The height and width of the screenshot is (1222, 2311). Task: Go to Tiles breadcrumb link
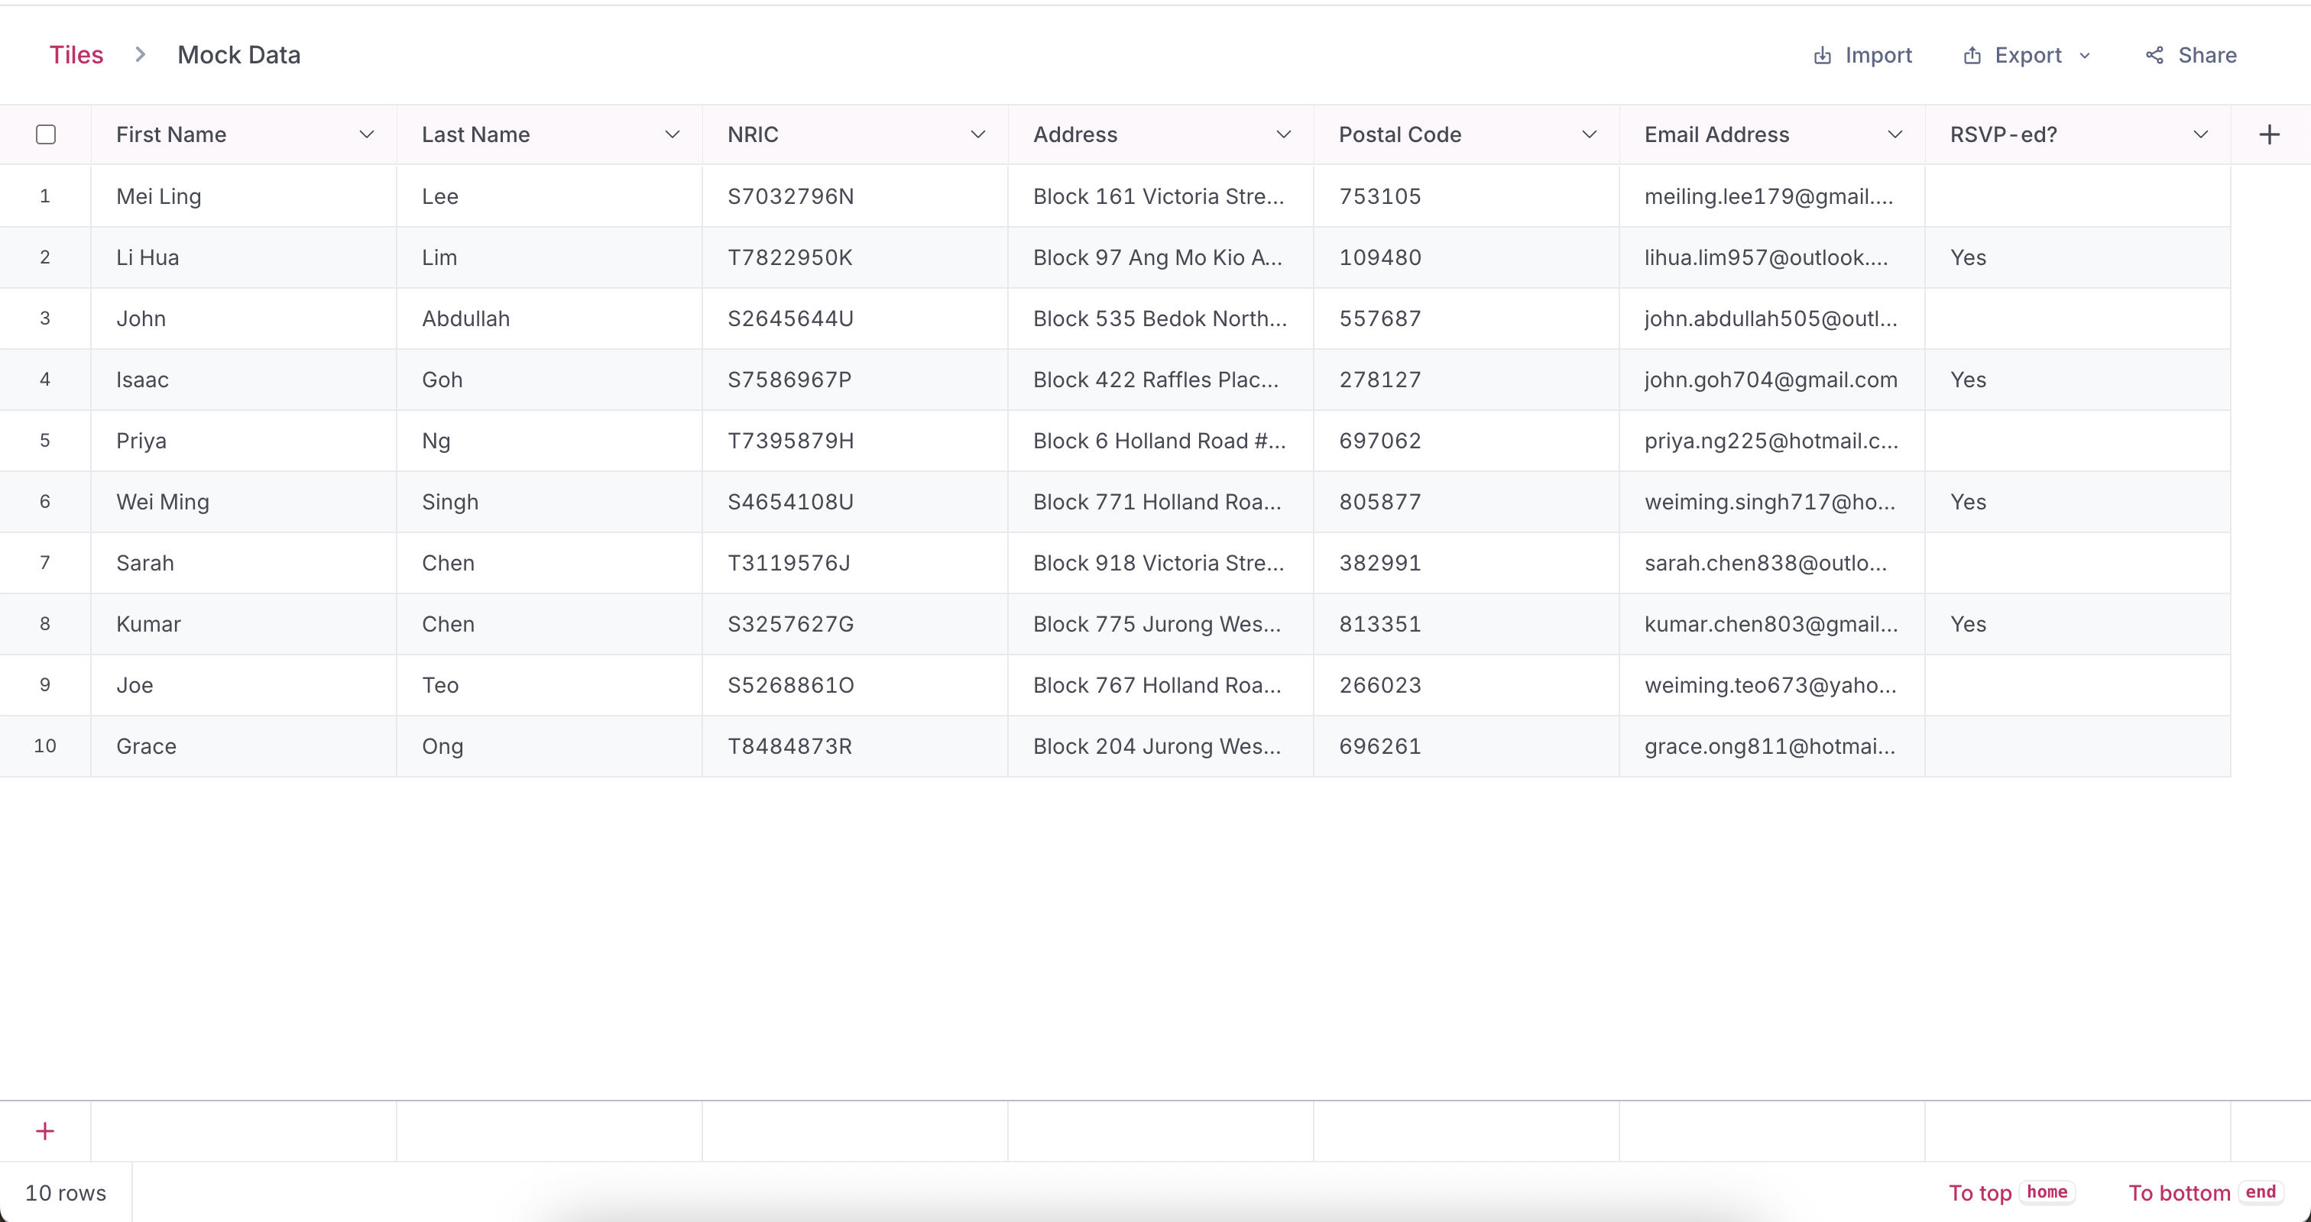click(x=76, y=56)
